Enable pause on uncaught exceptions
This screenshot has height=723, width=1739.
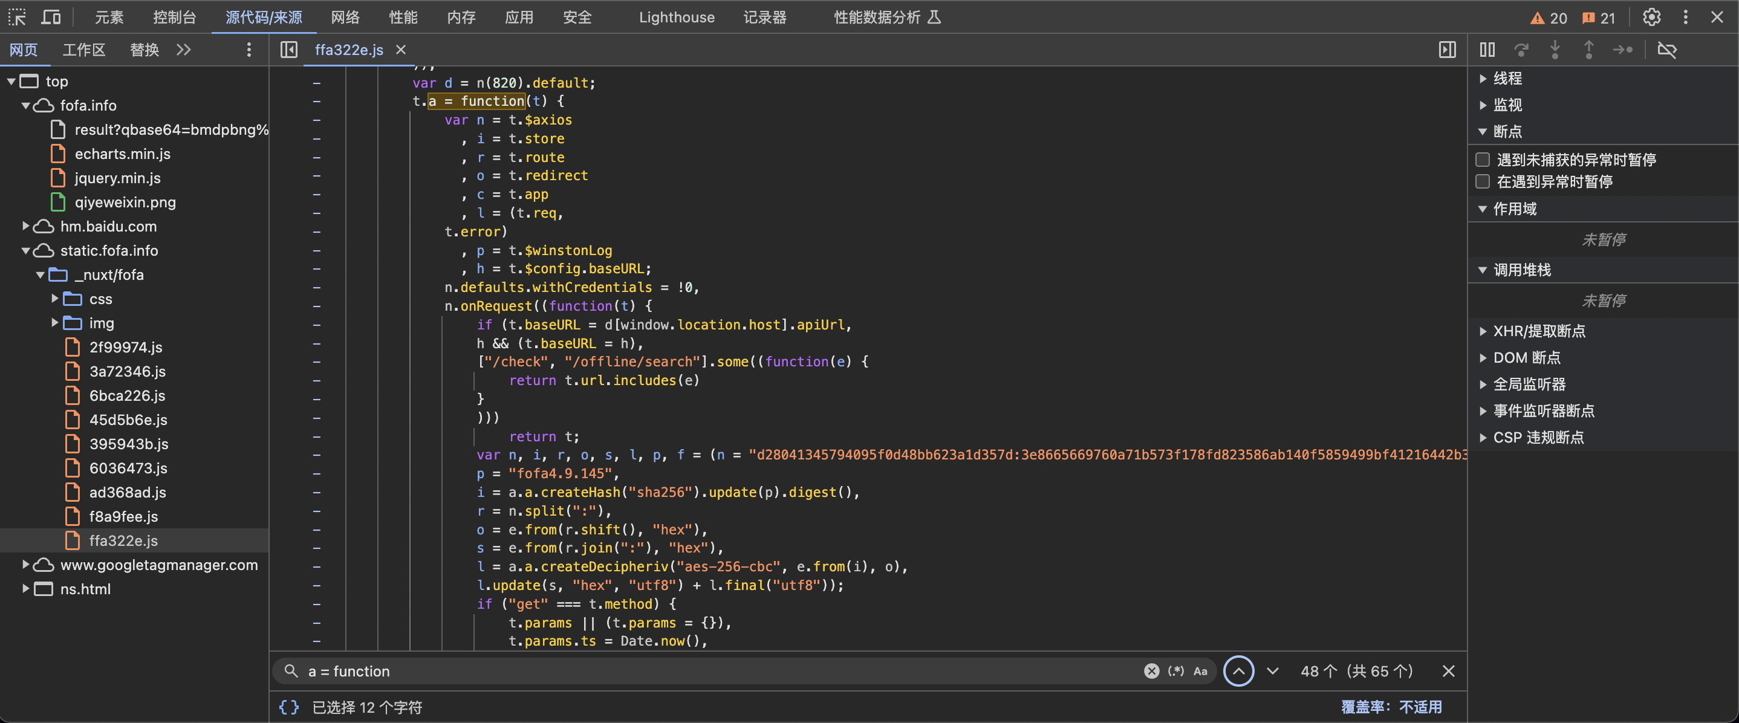tap(1483, 160)
